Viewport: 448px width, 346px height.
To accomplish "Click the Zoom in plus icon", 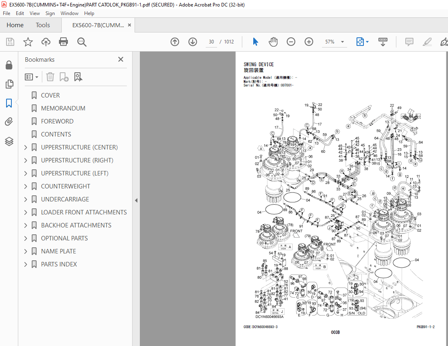I will tap(309, 42).
